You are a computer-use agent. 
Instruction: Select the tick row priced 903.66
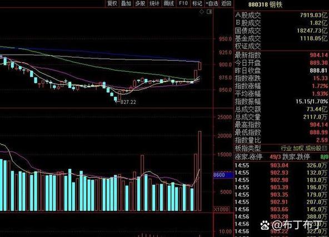pyautogui.click(x=281, y=210)
